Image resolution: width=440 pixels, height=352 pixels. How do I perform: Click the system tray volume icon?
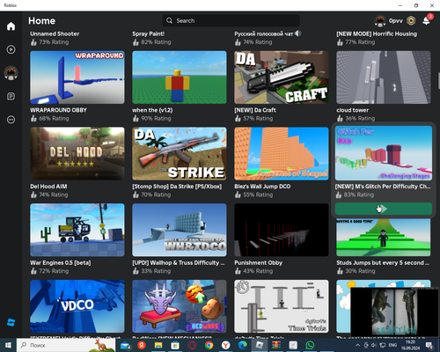[x=374, y=345]
